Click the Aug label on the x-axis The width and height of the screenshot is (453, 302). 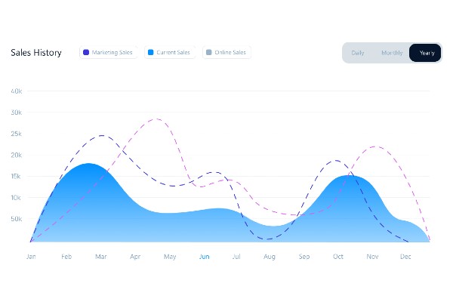[270, 257]
